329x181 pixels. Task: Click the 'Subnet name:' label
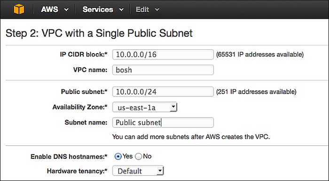coord(86,122)
